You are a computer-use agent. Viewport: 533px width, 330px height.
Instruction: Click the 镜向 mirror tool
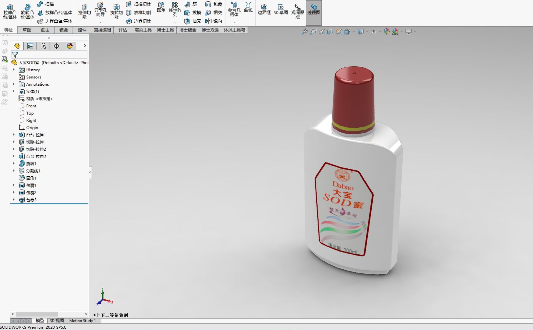(213, 21)
